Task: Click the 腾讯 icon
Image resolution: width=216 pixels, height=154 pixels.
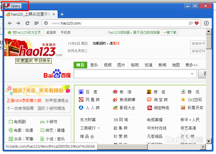Action: 183,92
